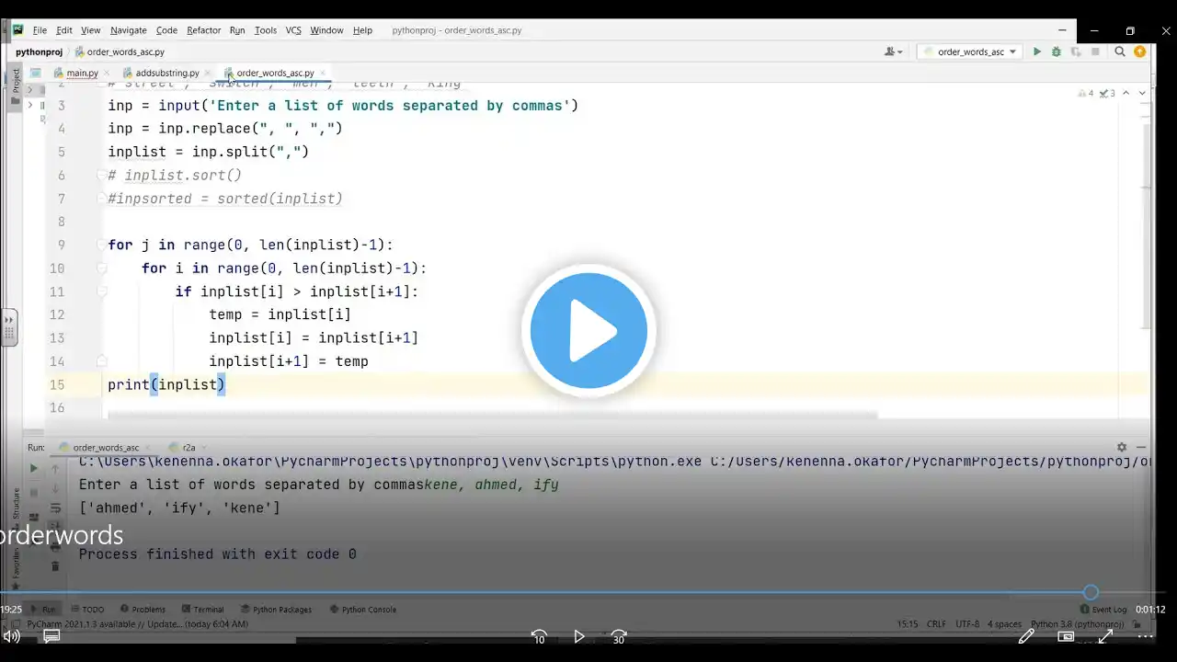Skip forward 30 seconds in video
Viewport: 1177px width, 662px height.
619,636
